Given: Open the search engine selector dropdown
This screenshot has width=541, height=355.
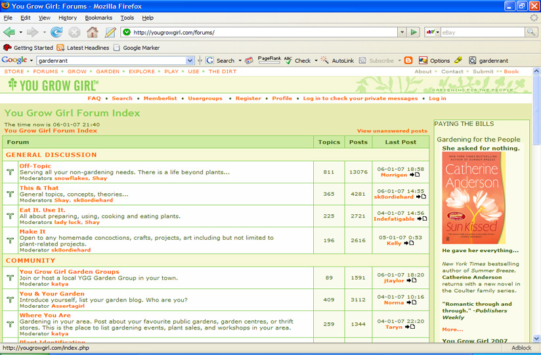Looking at the screenshot, I should (437, 32).
